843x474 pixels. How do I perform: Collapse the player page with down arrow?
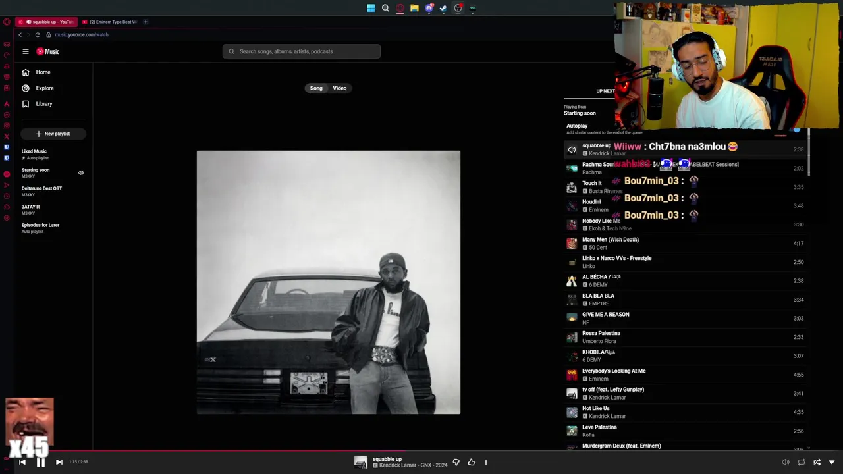point(832,462)
